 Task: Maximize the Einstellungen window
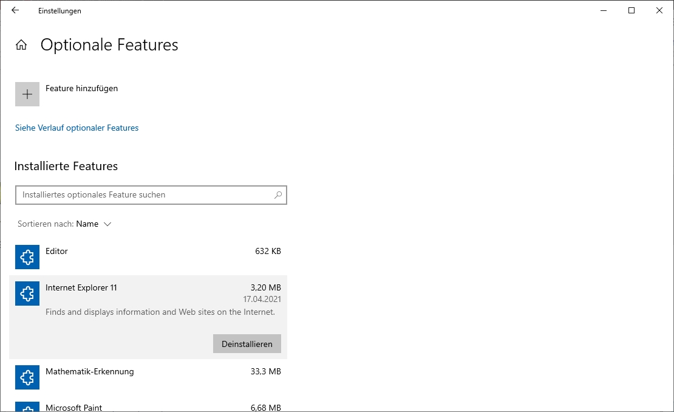coord(631,10)
